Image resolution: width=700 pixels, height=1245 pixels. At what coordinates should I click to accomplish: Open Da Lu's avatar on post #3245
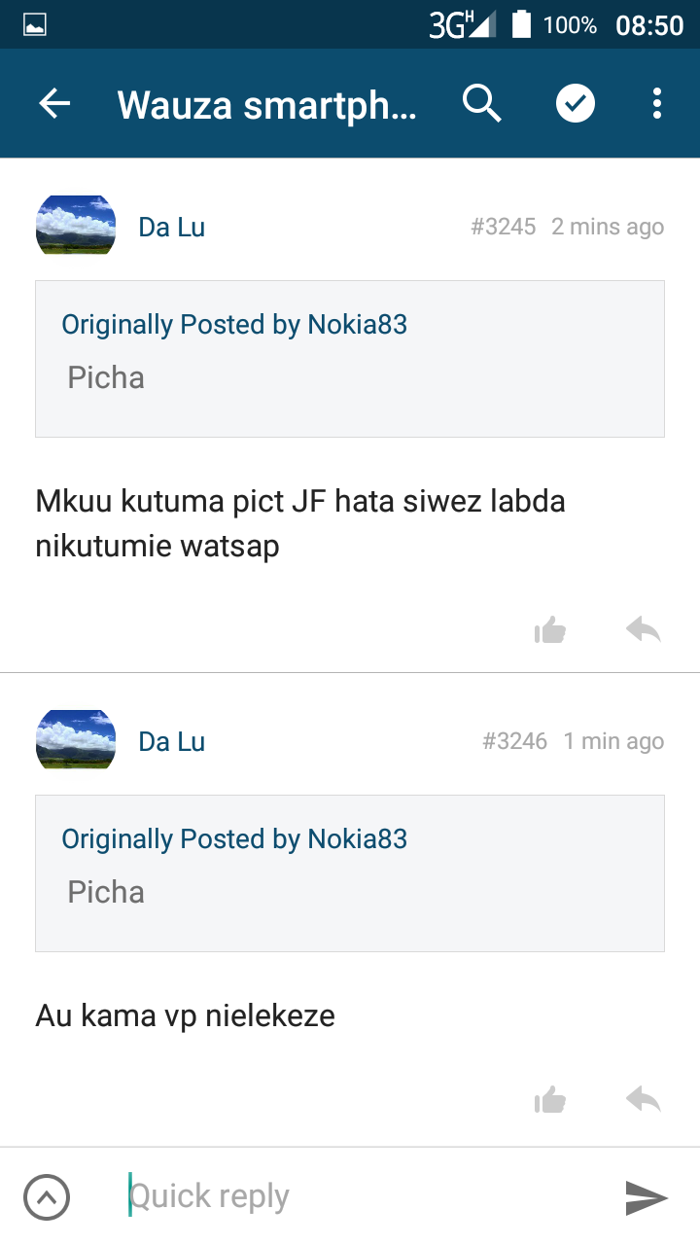pos(76,226)
